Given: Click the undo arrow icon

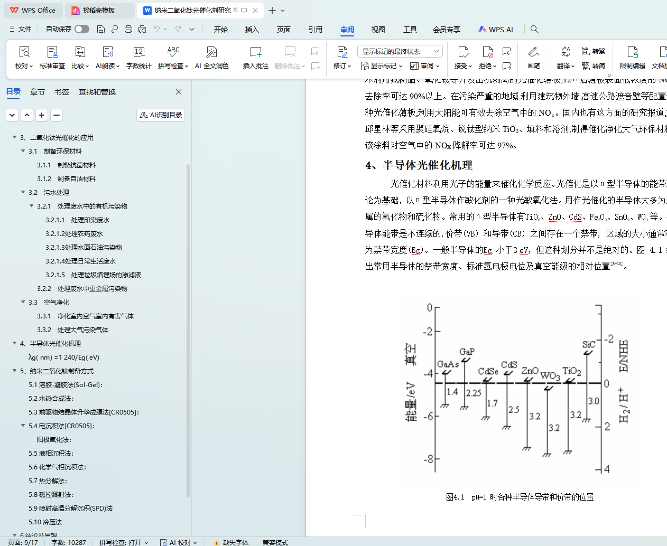Looking at the screenshot, I should [x=157, y=29].
